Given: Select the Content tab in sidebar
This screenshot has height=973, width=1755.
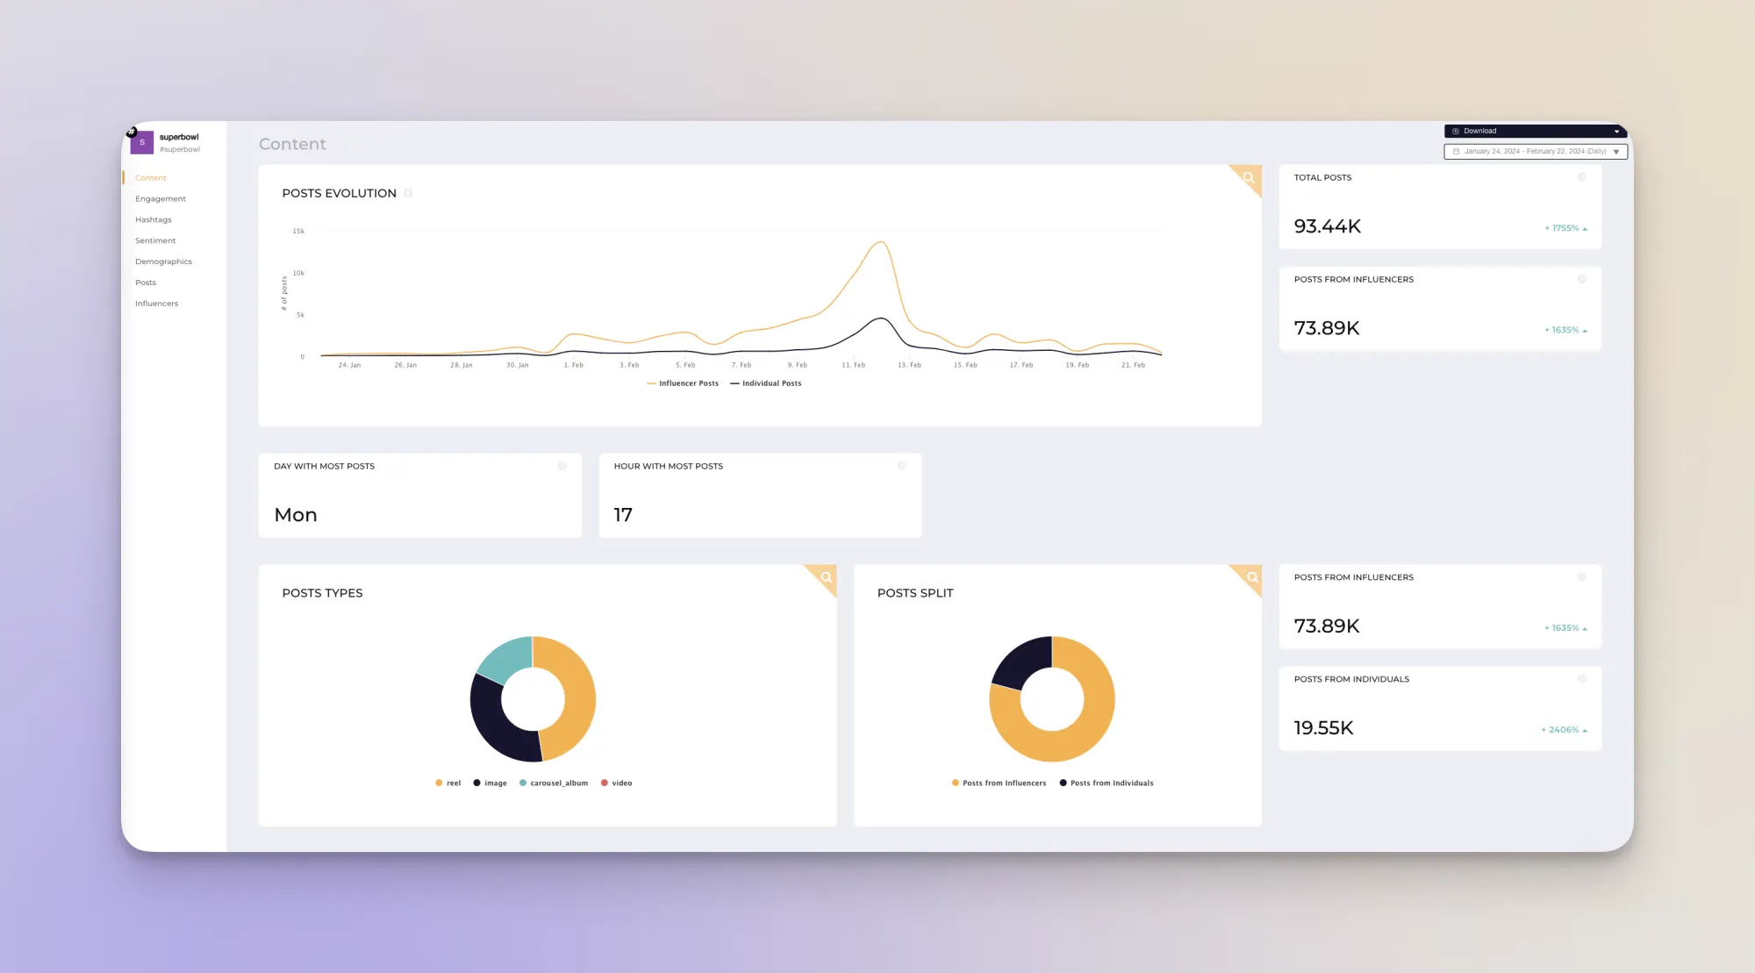Looking at the screenshot, I should (151, 177).
